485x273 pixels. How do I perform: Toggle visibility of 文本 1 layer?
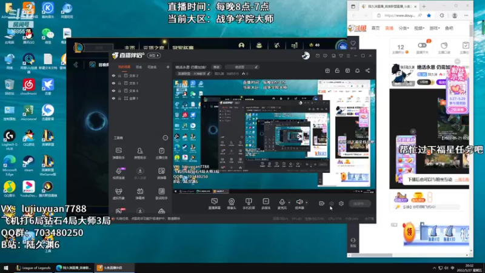113,83
